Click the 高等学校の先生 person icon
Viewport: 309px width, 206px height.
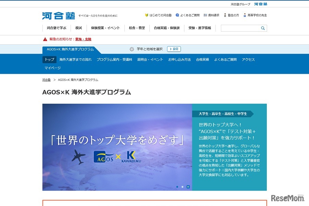point(244,15)
